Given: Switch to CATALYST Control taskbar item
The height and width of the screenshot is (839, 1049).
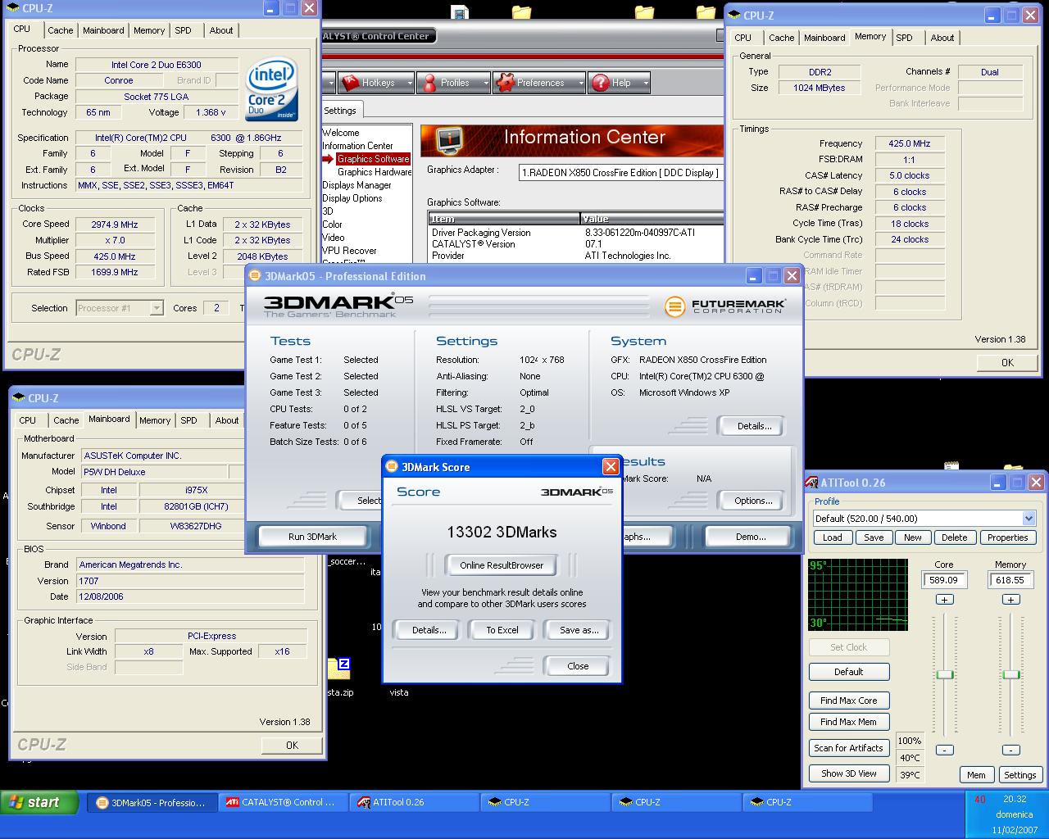Looking at the screenshot, I should click(x=284, y=802).
